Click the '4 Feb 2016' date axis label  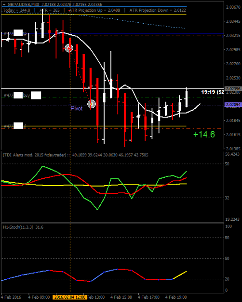(x=11, y=297)
